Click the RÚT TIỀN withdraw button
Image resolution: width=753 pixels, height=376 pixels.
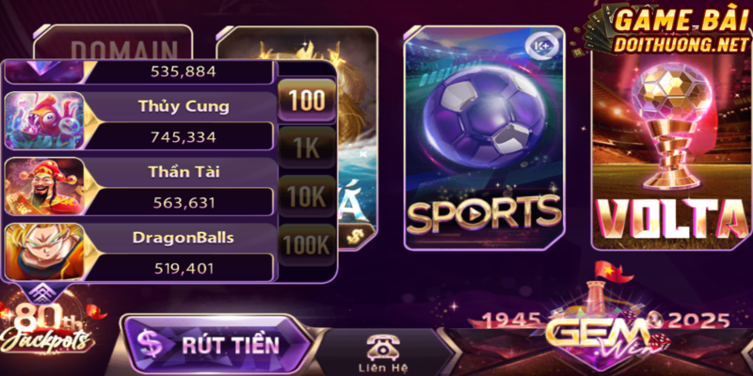(217, 344)
